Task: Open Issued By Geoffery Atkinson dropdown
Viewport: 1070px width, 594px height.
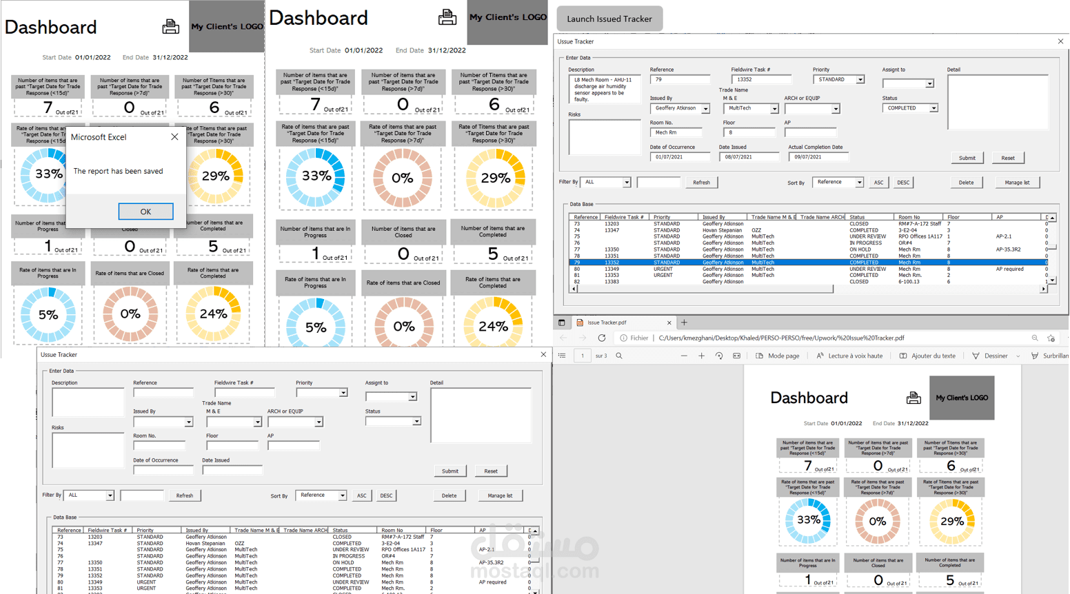Action: (705, 109)
